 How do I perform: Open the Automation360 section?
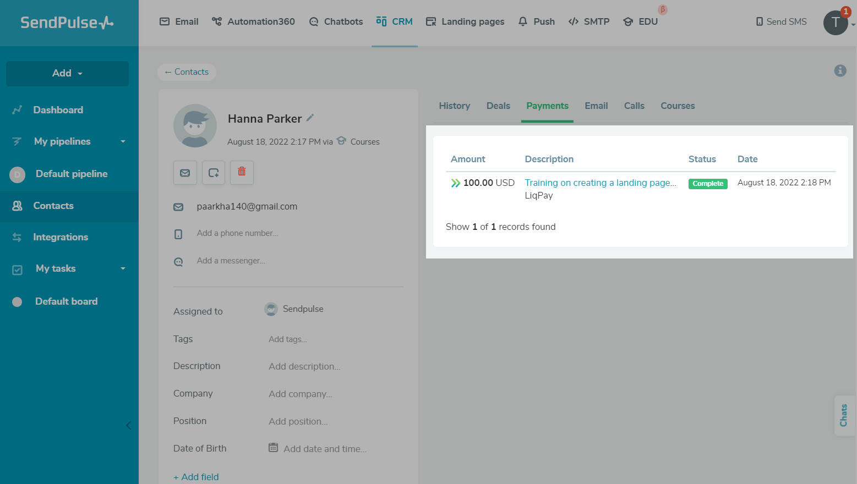click(253, 21)
